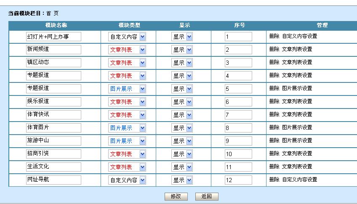Open 自定义内容设置 for 网址导航
Viewport: 357px width, 204px height.
click(299, 180)
